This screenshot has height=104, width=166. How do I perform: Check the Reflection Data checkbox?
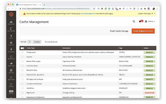23,70
